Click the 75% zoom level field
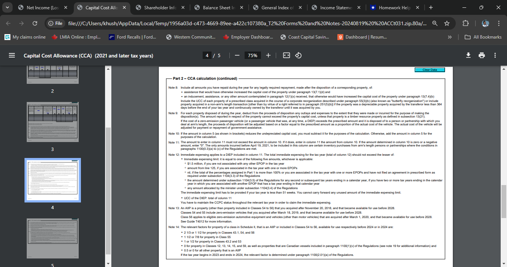 point(253,55)
